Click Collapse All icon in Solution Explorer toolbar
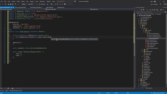Viewport: 167px width, 94px height. 152,10
